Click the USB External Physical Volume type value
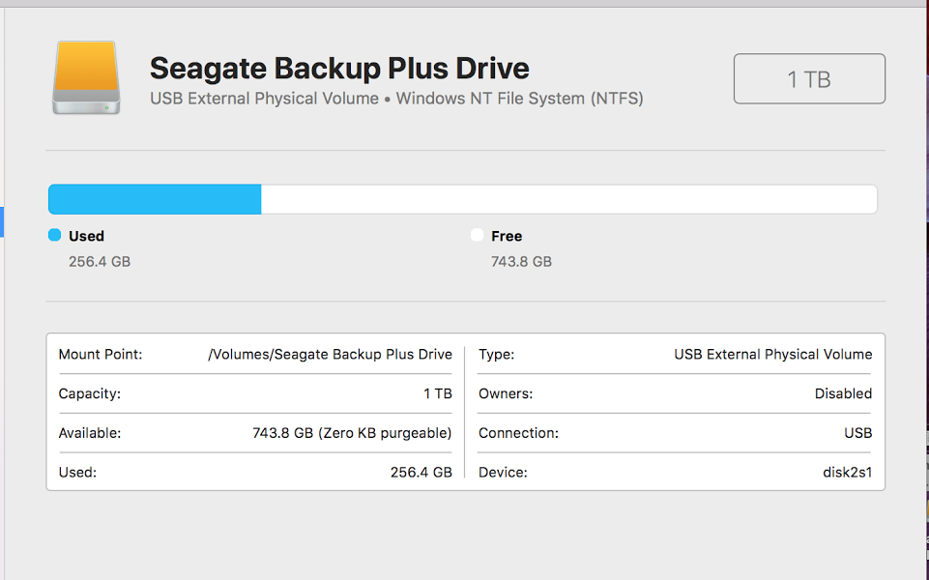This screenshot has width=929, height=580. 772,355
